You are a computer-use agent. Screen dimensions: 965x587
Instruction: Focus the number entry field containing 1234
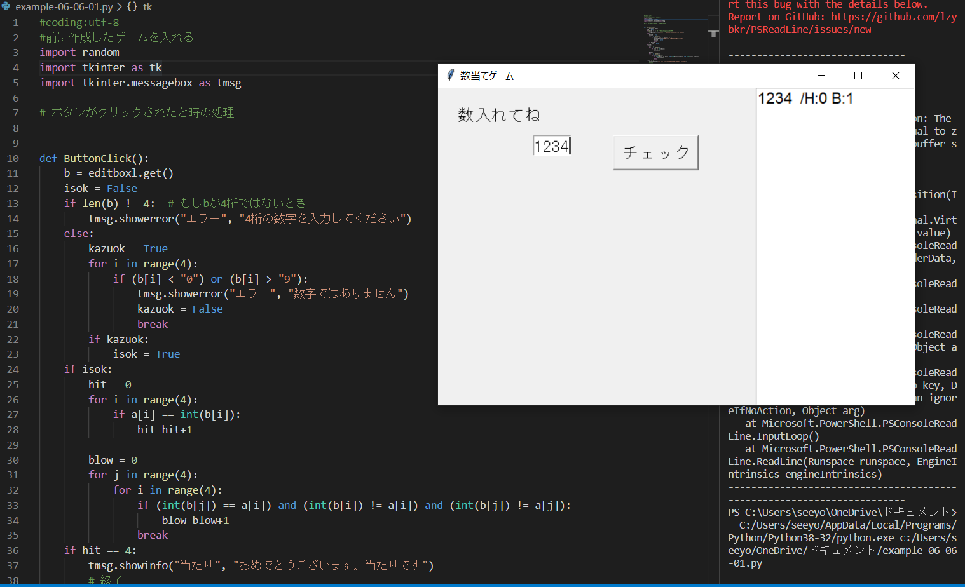point(552,146)
